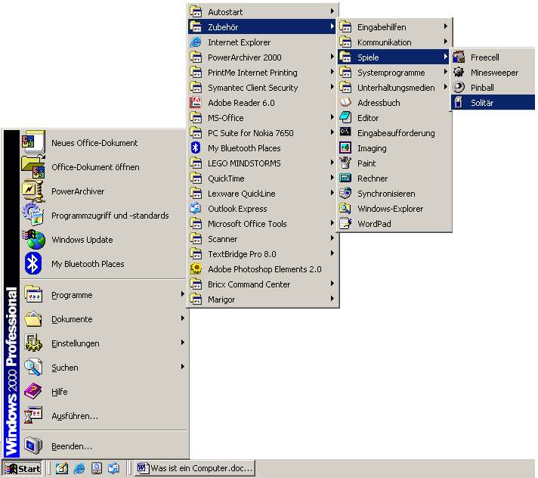The image size is (538, 478).
Task: Click the Scanner entry
Action: [262, 238]
